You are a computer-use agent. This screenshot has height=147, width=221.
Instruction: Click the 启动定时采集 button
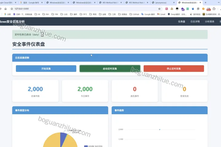(x=110, y=69)
